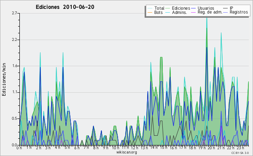Click the "CC BY-SA 3.0" license text
This screenshot has width=253, height=156.
click(x=240, y=153)
